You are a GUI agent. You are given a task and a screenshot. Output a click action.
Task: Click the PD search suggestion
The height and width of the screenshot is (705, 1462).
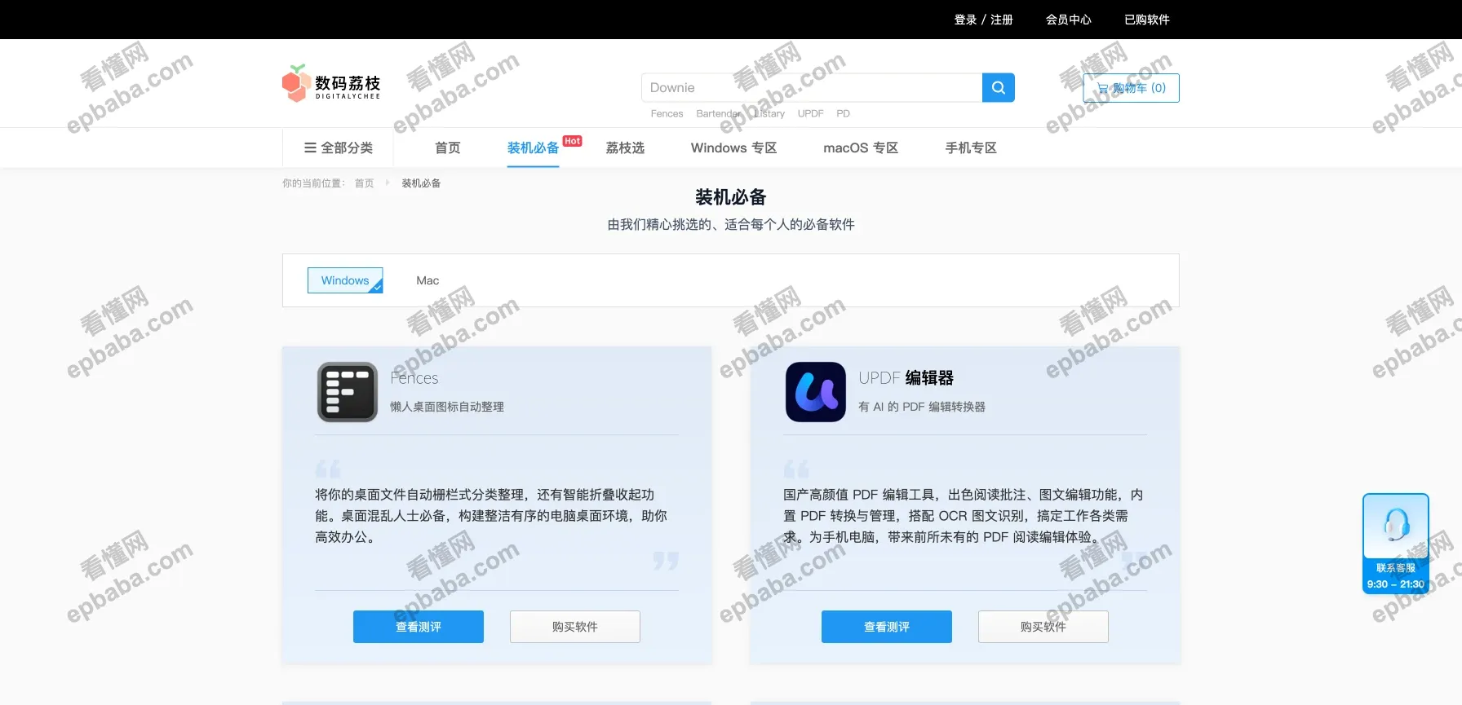pyautogui.click(x=843, y=113)
